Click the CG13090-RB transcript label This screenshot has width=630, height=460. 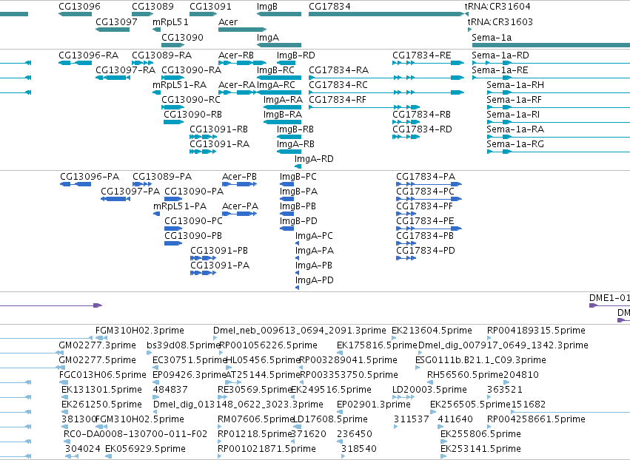tap(193, 115)
